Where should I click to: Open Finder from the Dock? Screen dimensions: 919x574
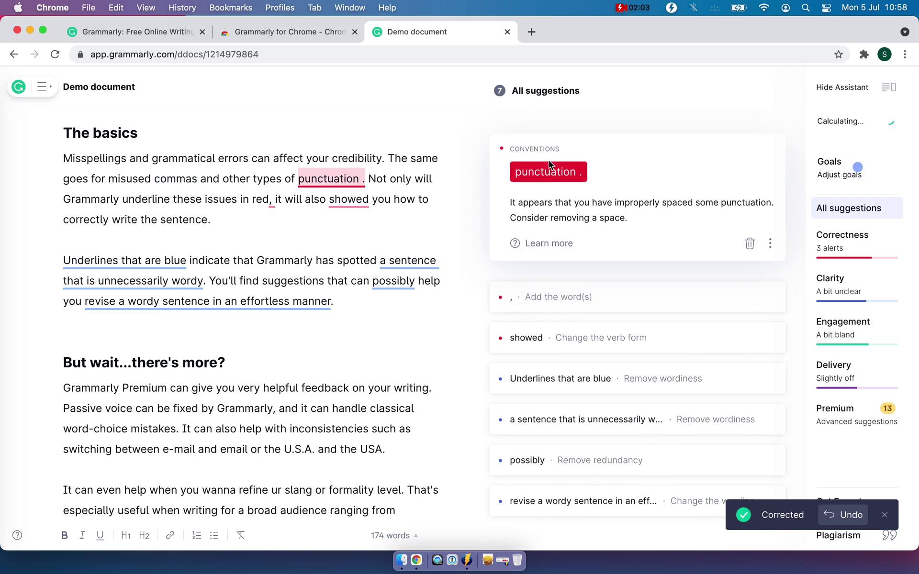pos(402,560)
